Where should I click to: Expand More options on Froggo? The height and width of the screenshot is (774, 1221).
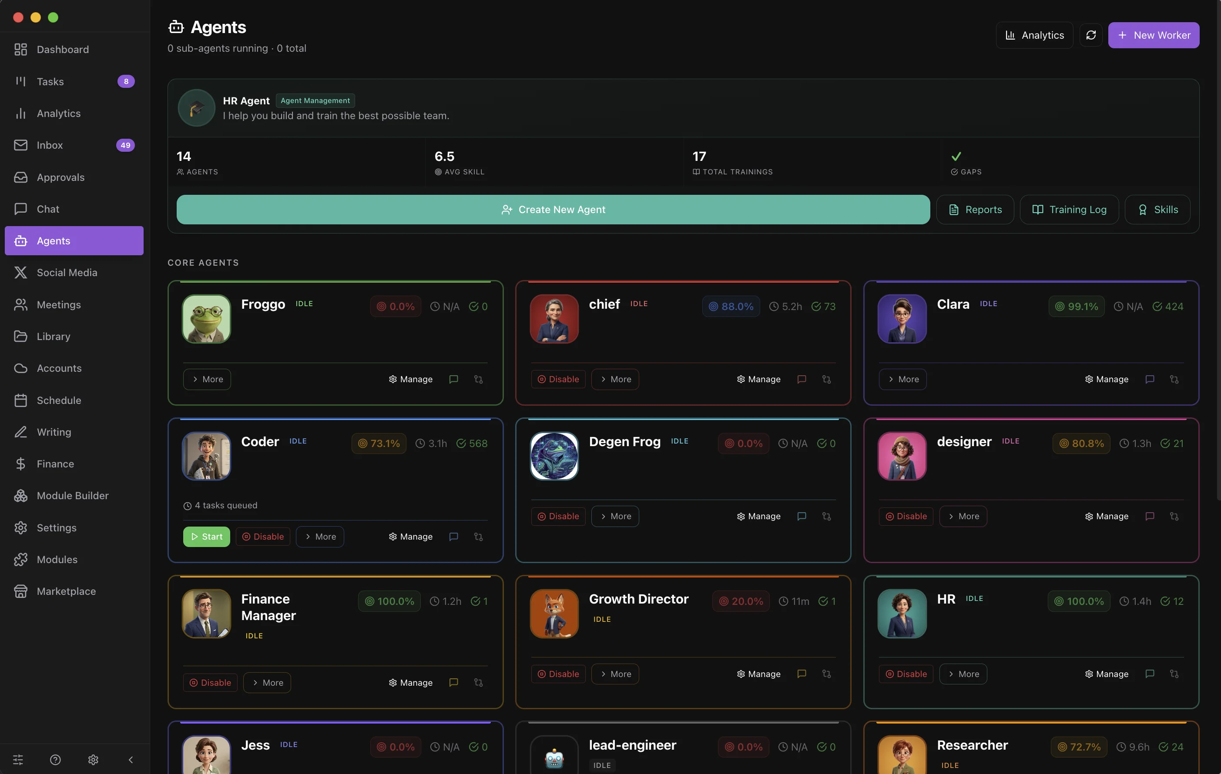(x=207, y=379)
